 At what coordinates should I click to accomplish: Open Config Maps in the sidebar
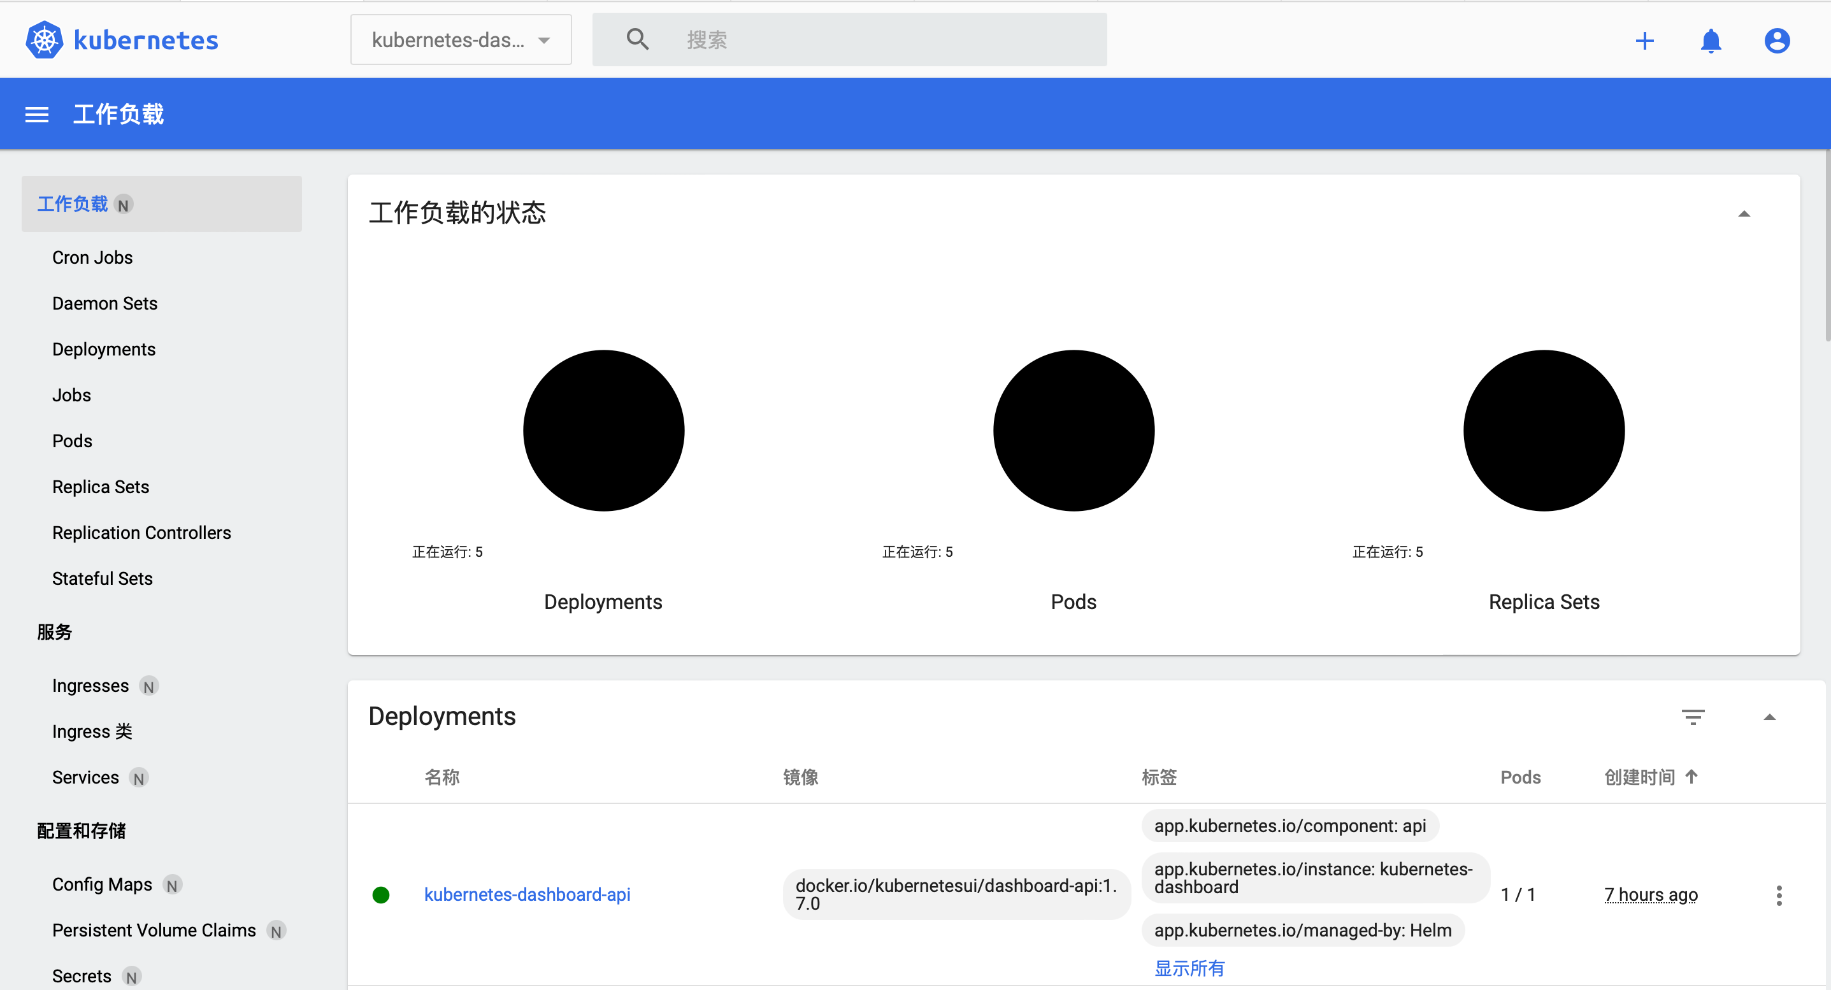102,884
